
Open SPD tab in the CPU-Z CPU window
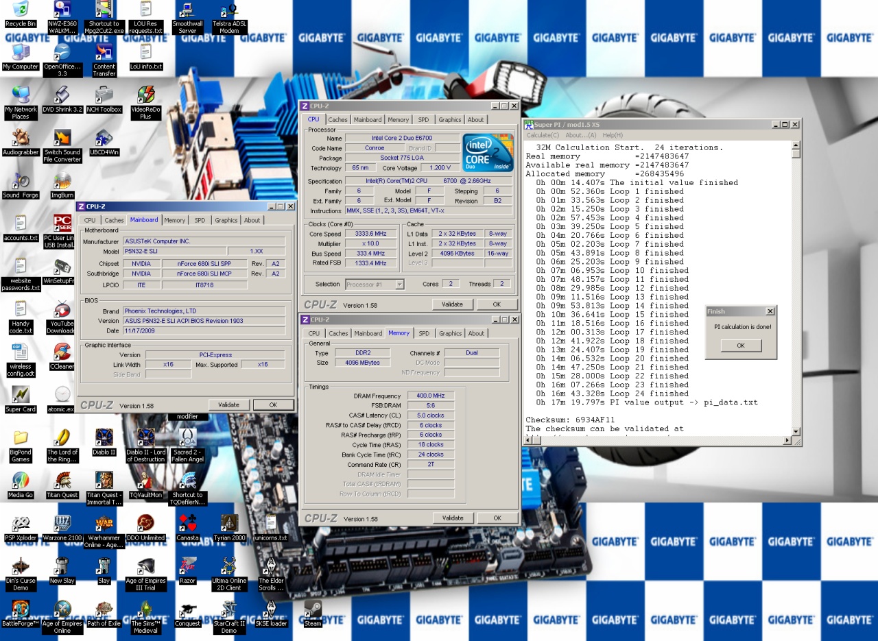[423, 119]
